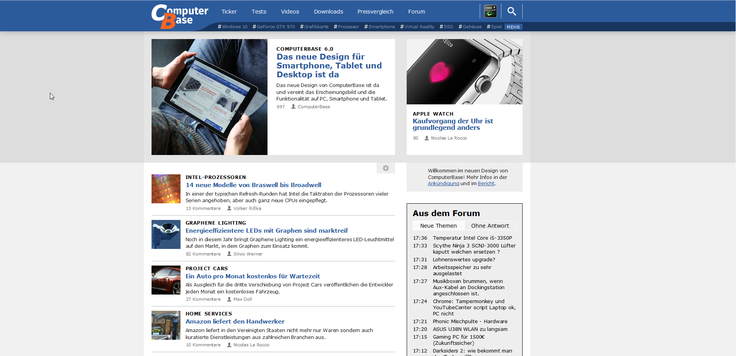Open author Nicolas La Rocco under Apple Watch

(449, 138)
